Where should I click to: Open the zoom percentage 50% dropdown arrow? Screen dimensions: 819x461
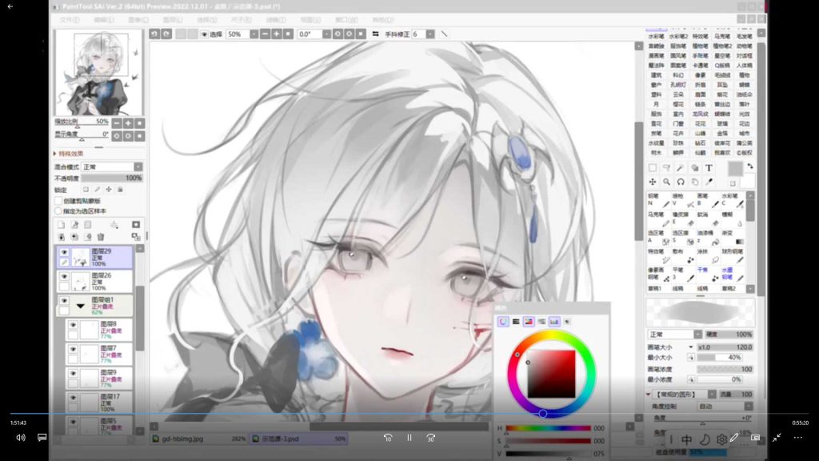(254, 34)
